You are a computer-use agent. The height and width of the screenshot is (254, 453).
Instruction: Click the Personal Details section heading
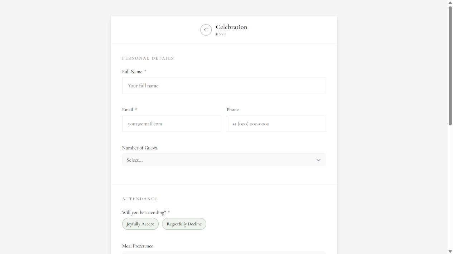point(148,58)
